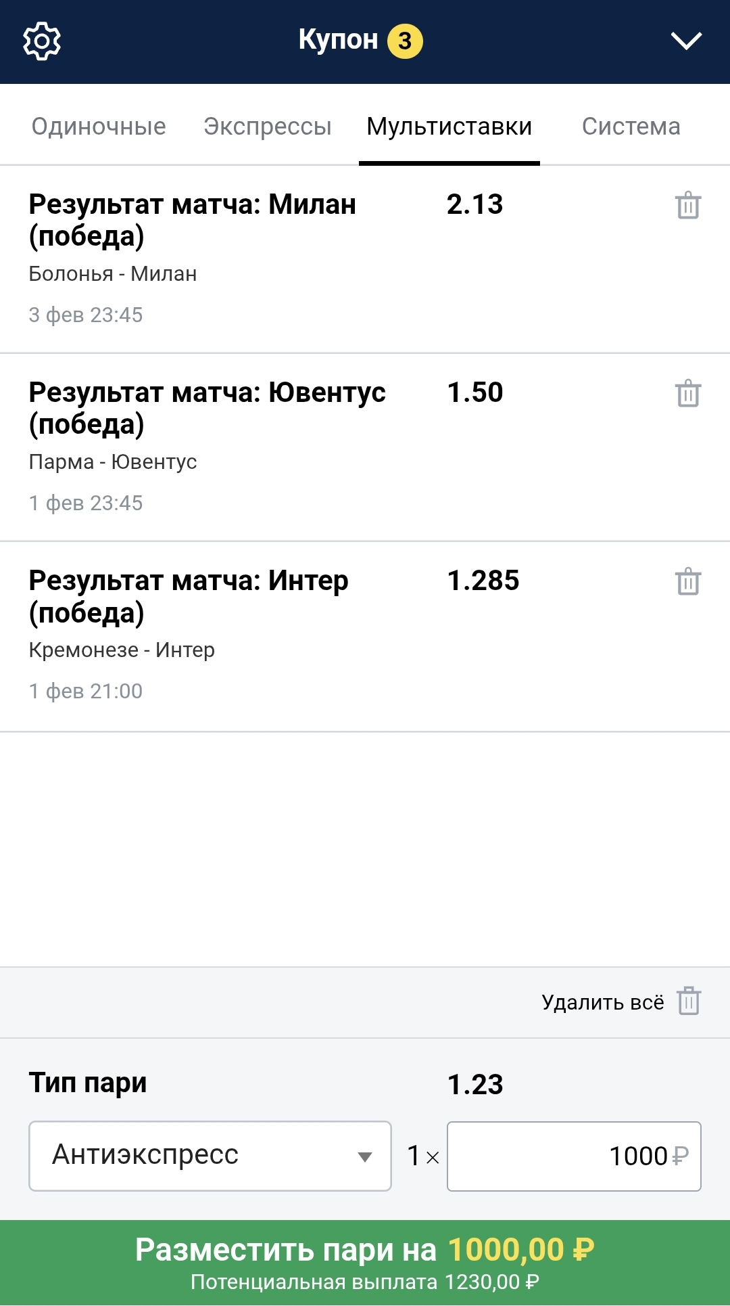
Task: Click the trash icon beside Удалить всё
Action: click(689, 1001)
